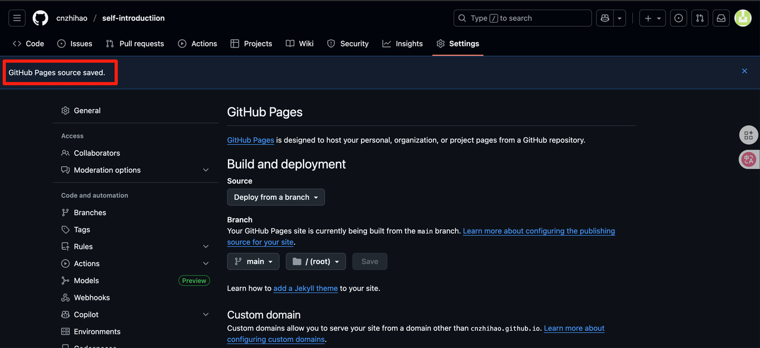This screenshot has height=348, width=760.
Task: Open the Copilot chat icon
Action: (605, 18)
